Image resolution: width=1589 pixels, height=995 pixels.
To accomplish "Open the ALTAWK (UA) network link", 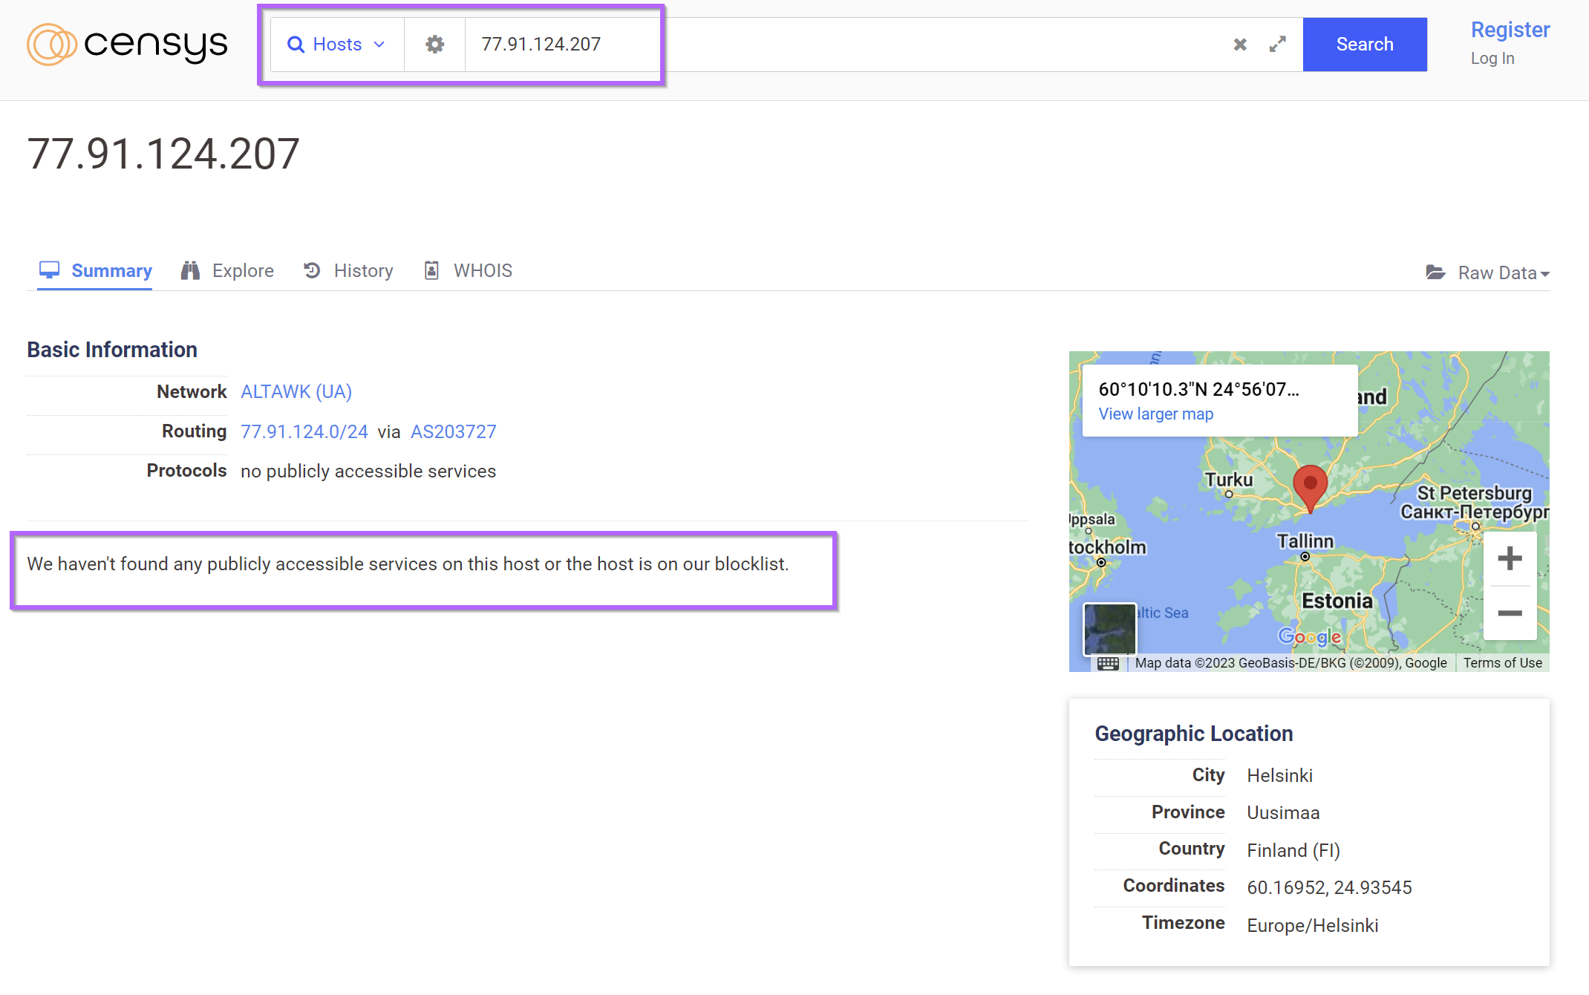I will pos(296,392).
